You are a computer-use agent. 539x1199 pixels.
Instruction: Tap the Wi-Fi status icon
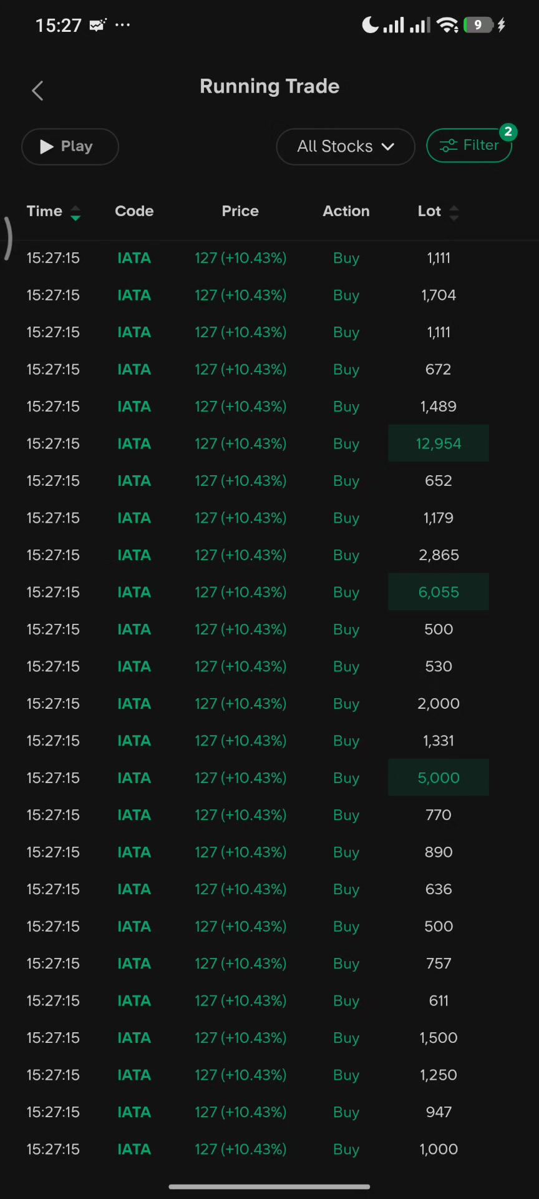coord(447,25)
